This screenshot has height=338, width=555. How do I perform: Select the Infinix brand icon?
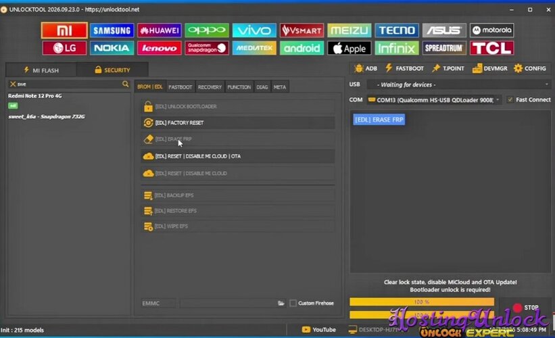click(x=397, y=48)
